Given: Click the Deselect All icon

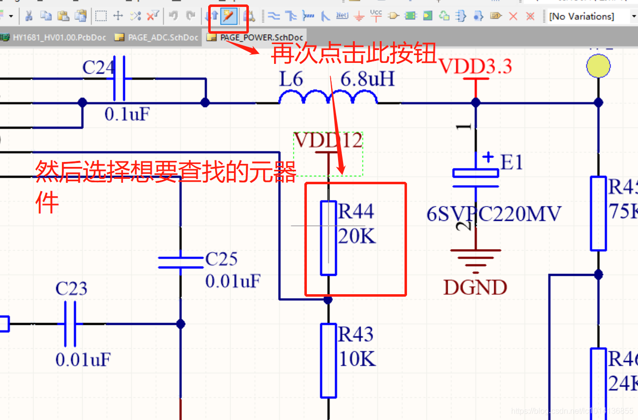Looking at the screenshot, I should [135, 16].
